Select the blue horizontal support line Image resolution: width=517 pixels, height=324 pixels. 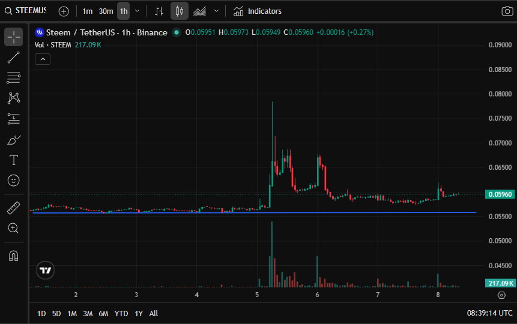click(x=254, y=212)
